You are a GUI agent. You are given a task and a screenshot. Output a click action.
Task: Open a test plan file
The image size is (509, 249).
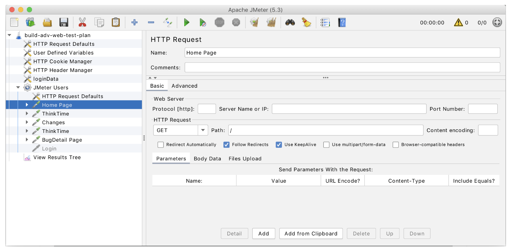pyautogui.click(x=47, y=22)
